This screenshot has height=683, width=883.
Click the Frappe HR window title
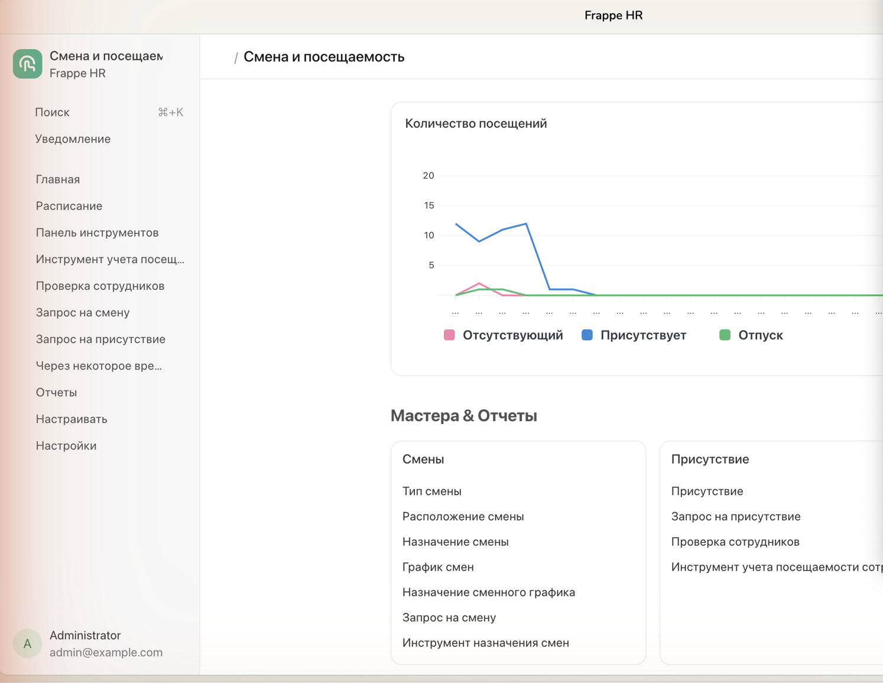tap(613, 15)
